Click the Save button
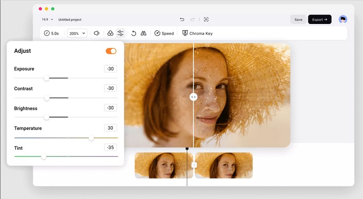This screenshot has width=363, height=199. pos(299,19)
